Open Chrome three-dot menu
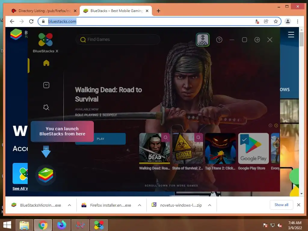 (x=297, y=21)
